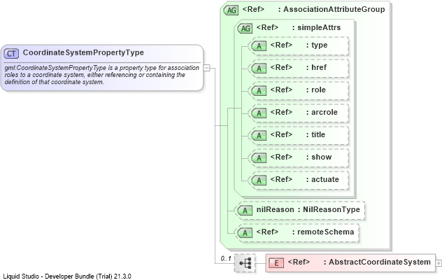Click the A icon beside nilReason
This screenshot has width=442, height=280.
tap(245, 210)
